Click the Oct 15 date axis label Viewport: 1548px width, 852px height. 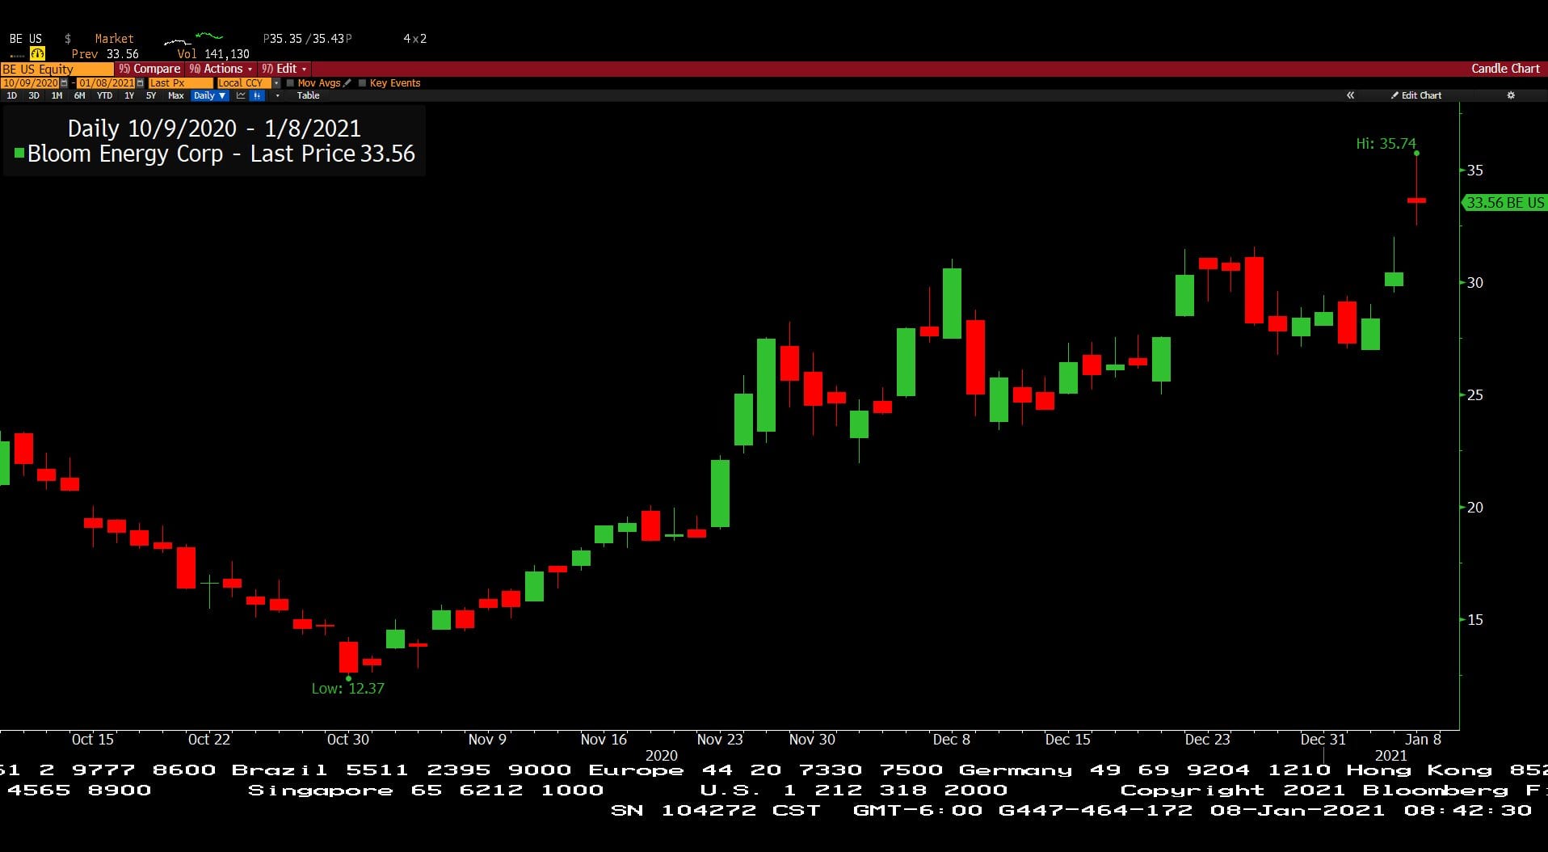(93, 740)
